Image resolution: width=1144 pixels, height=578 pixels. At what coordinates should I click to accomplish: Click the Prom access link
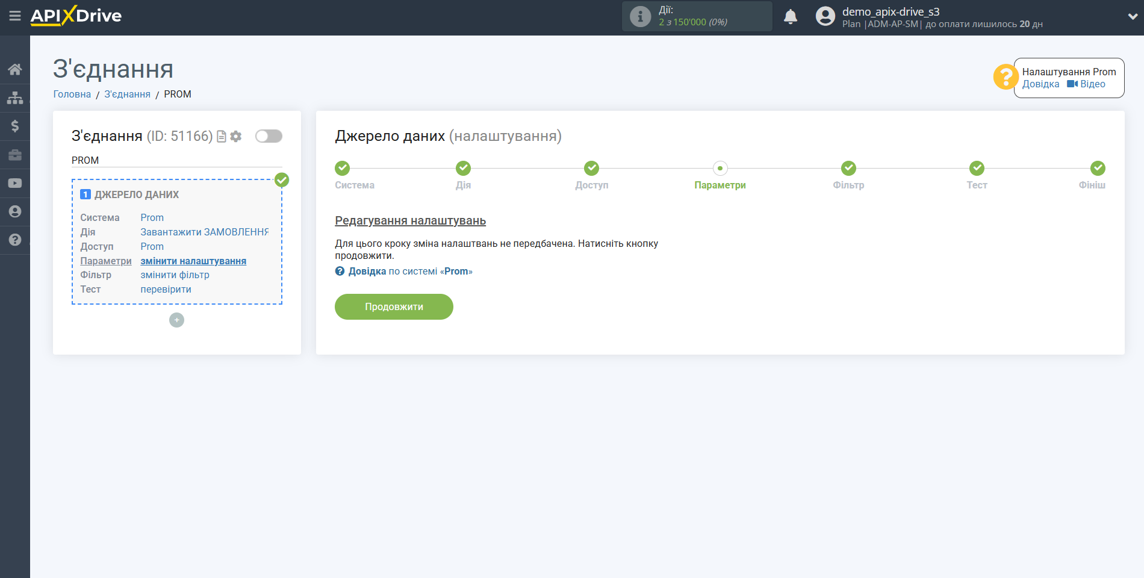click(152, 247)
